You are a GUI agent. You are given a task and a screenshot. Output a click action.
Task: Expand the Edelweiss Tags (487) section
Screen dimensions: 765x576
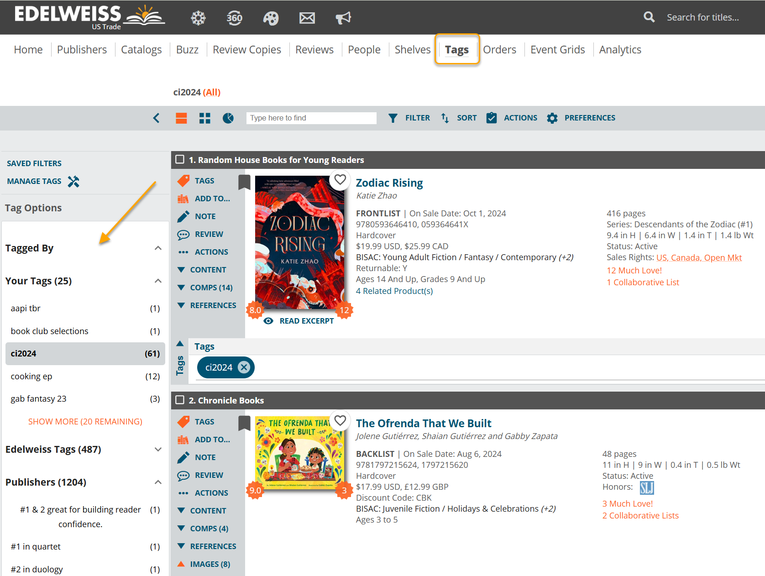pos(158,450)
